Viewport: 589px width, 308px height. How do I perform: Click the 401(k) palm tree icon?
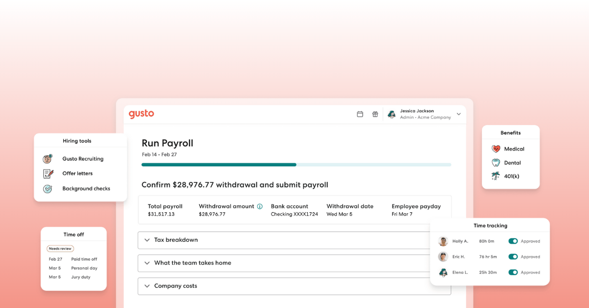pyautogui.click(x=496, y=176)
